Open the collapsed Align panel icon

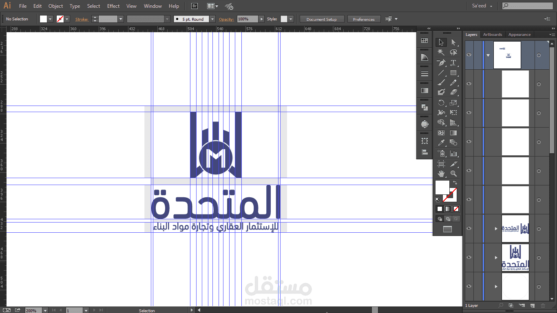coord(424,152)
